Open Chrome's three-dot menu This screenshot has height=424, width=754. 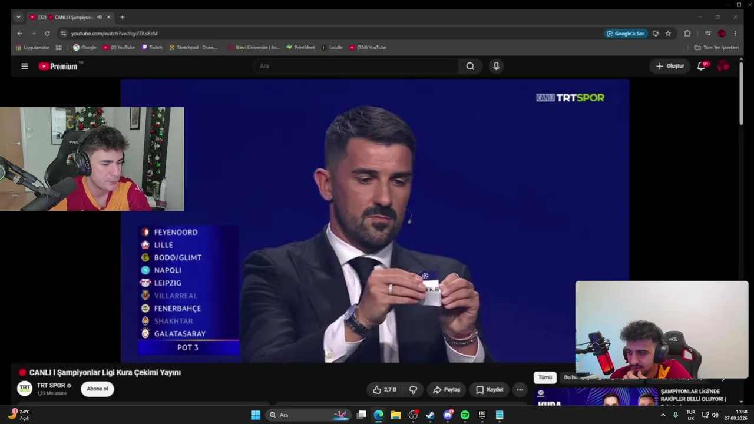coord(735,34)
